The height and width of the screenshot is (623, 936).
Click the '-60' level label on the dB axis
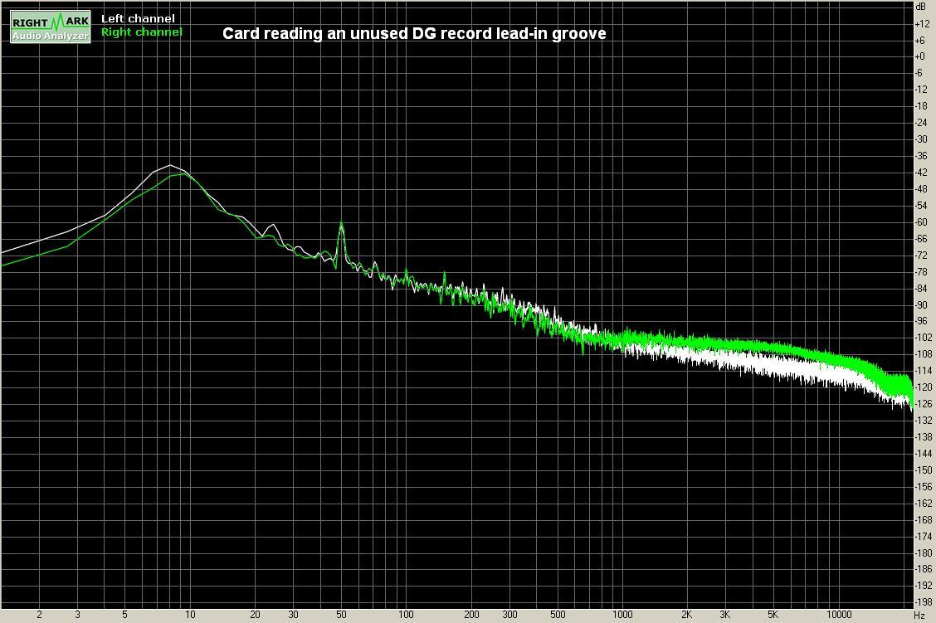pos(922,222)
